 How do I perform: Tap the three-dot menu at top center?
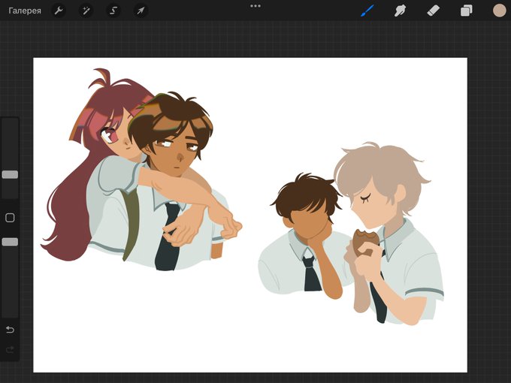[x=255, y=6]
